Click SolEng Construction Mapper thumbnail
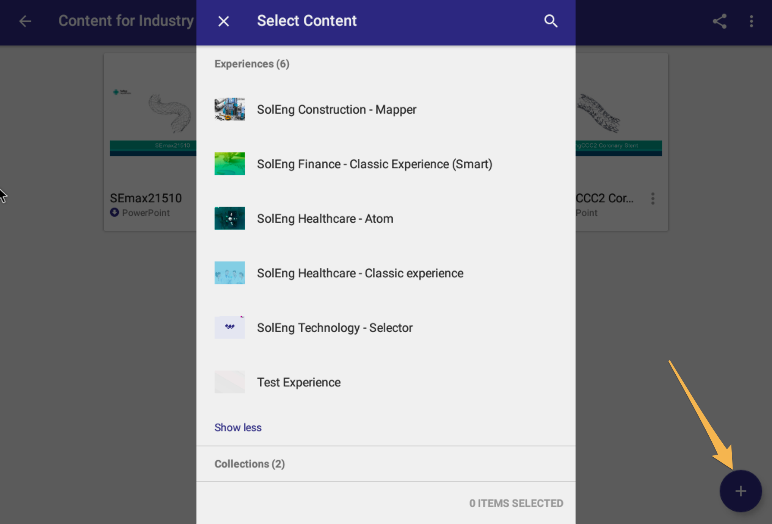The width and height of the screenshot is (772, 524). [229, 109]
